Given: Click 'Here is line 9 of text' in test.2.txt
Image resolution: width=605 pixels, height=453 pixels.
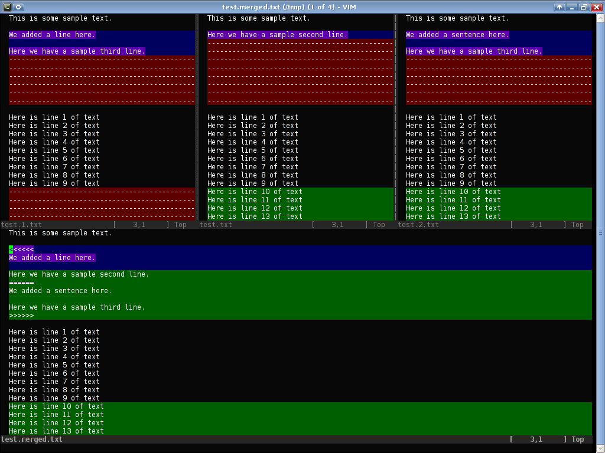Looking at the screenshot, I should pos(451,184).
